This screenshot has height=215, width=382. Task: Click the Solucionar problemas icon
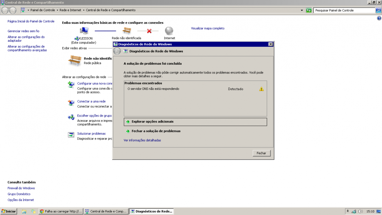[x=71, y=135]
